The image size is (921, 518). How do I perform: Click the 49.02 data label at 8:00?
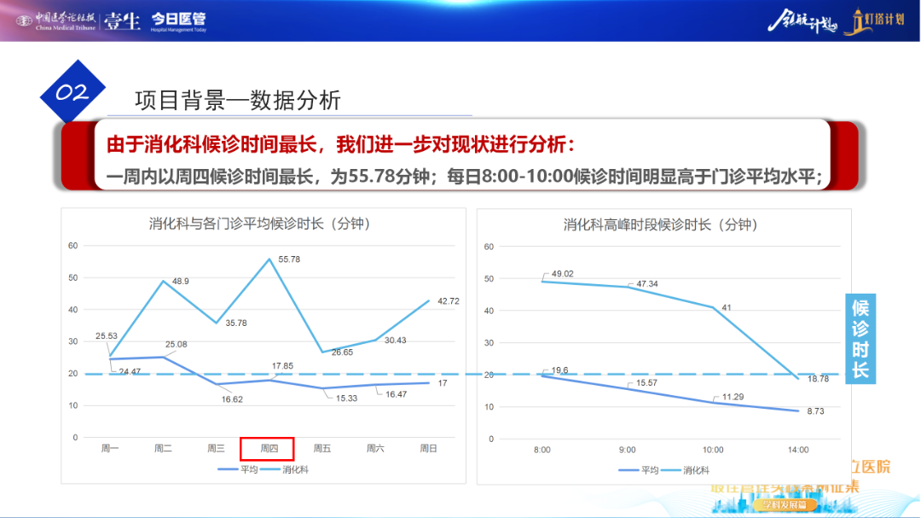tap(563, 274)
